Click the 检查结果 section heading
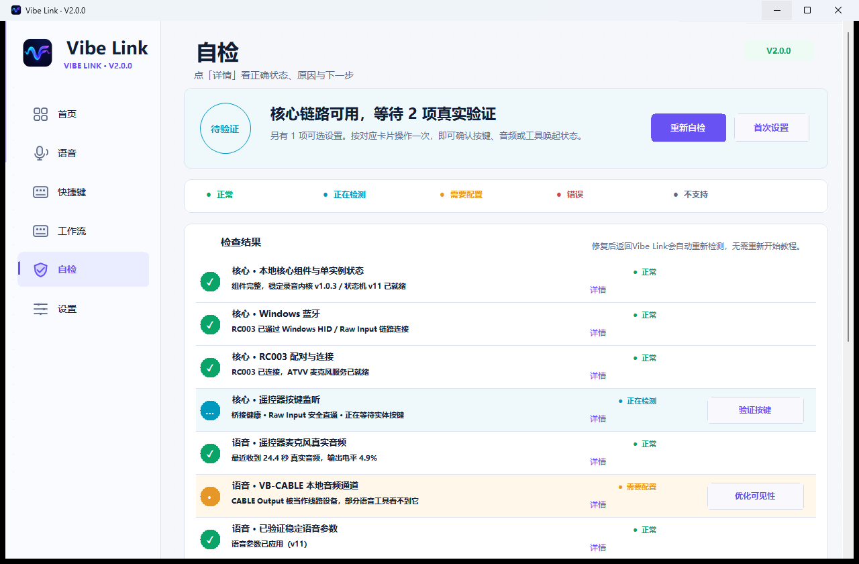This screenshot has height=564, width=859. 241,242
